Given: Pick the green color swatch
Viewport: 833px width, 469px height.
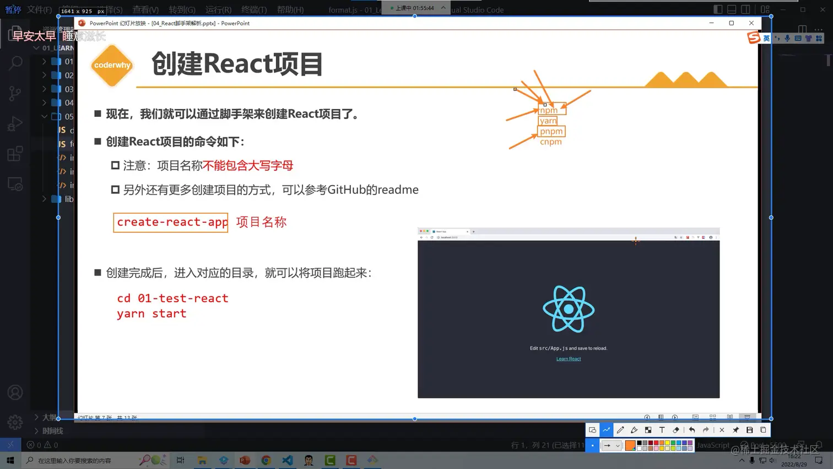Looking at the screenshot, I should click(673, 443).
